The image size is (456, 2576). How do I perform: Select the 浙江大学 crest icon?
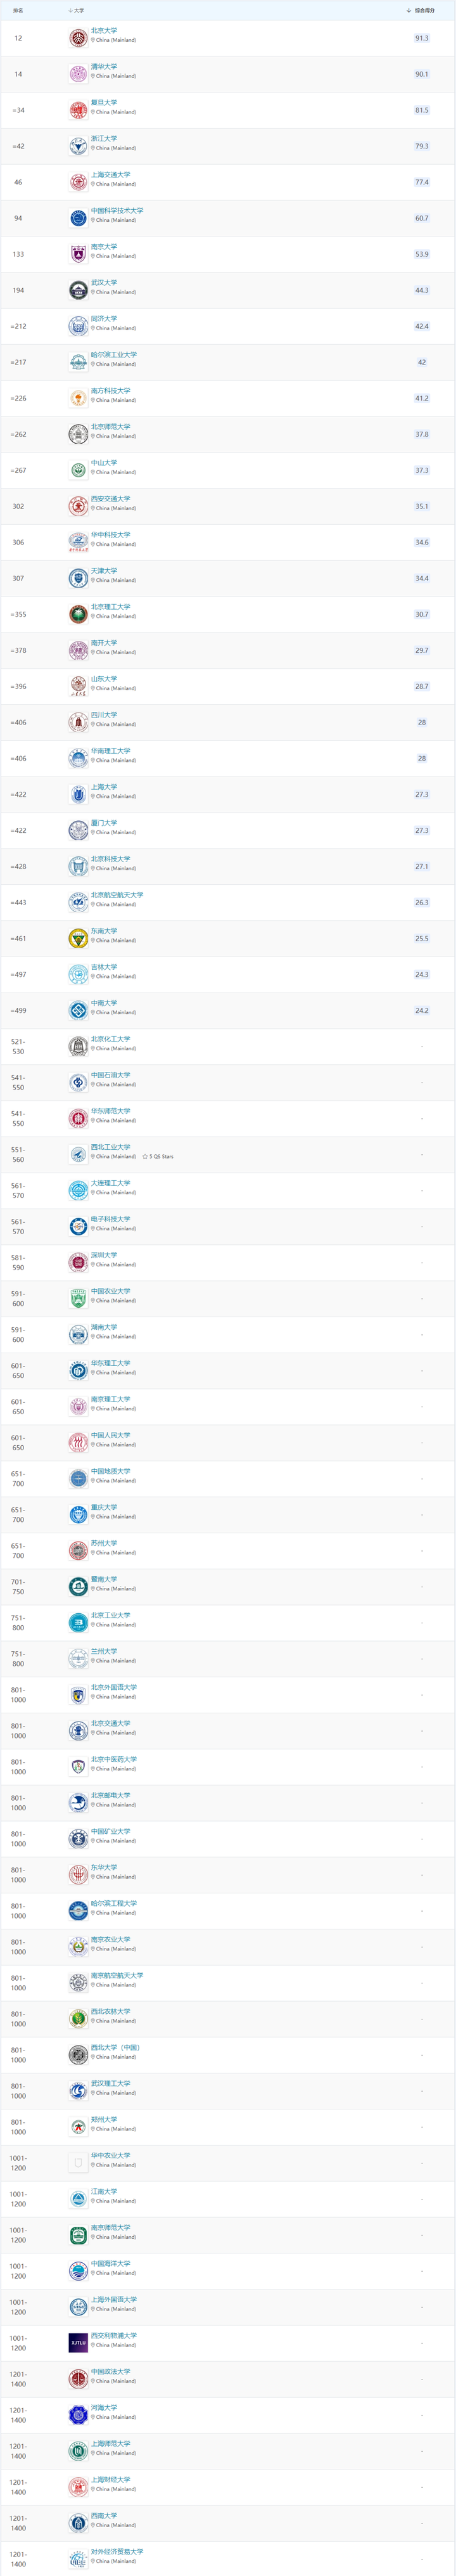pyautogui.click(x=78, y=146)
